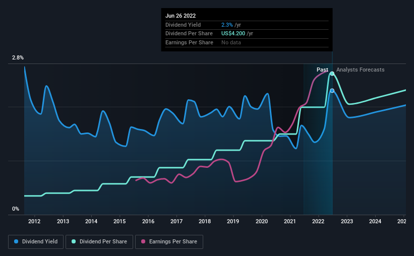Click the 2020 x-axis year label
The image size is (414, 256).
click(x=262, y=221)
